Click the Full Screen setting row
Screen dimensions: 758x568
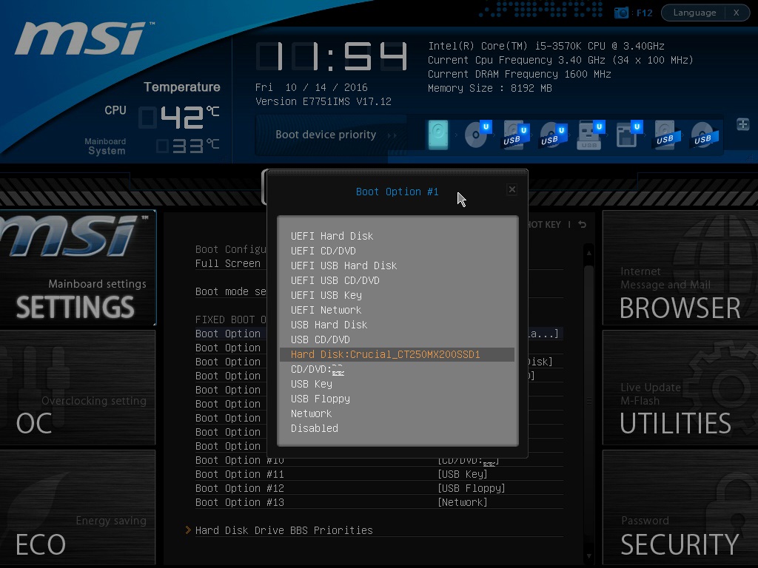click(x=230, y=263)
